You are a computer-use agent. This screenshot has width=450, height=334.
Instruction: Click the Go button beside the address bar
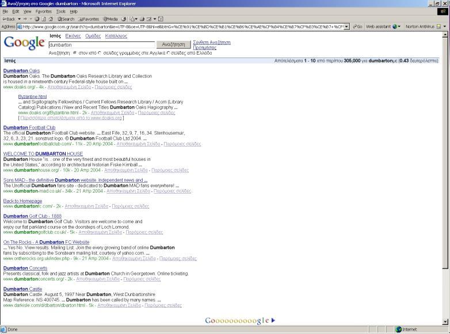pyautogui.click(x=357, y=26)
